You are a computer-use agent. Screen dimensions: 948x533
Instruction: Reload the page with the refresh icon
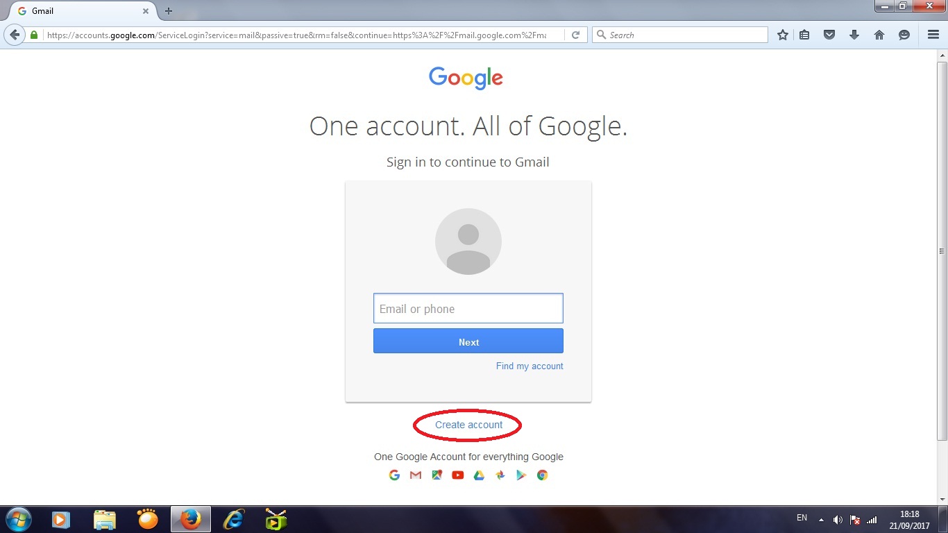[x=575, y=35]
